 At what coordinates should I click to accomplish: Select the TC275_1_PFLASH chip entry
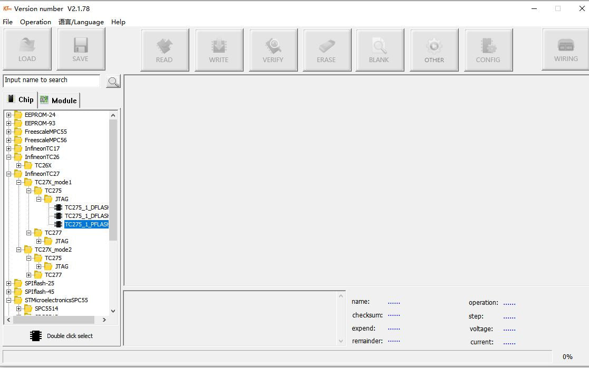tap(86, 224)
